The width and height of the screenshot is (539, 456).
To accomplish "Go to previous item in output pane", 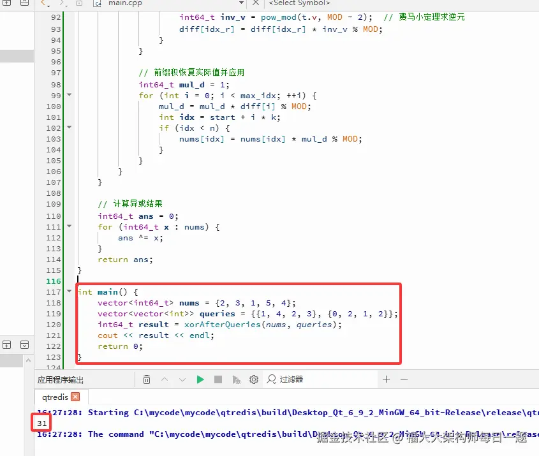I will point(165,379).
